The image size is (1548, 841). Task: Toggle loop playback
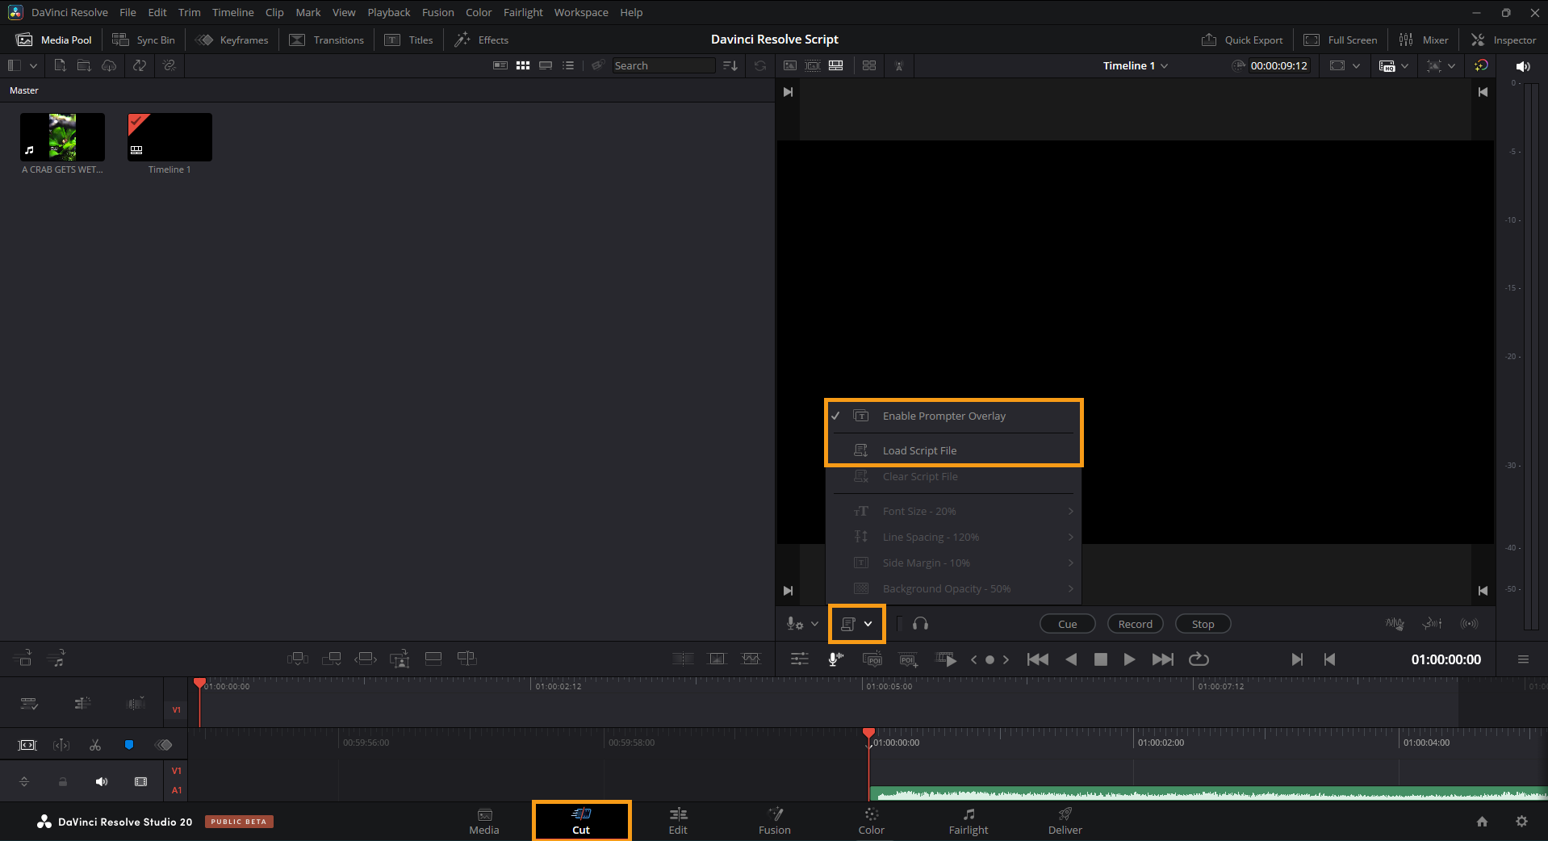pos(1199,659)
